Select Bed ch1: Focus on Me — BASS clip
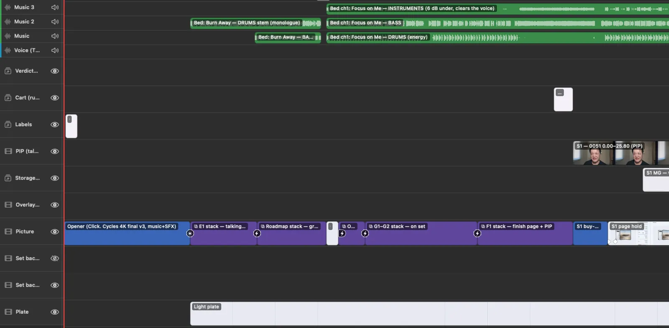The image size is (669, 328). (x=498, y=23)
